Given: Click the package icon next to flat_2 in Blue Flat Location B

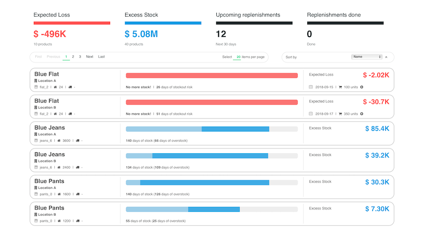Looking at the screenshot, I should tap(36, 114).
